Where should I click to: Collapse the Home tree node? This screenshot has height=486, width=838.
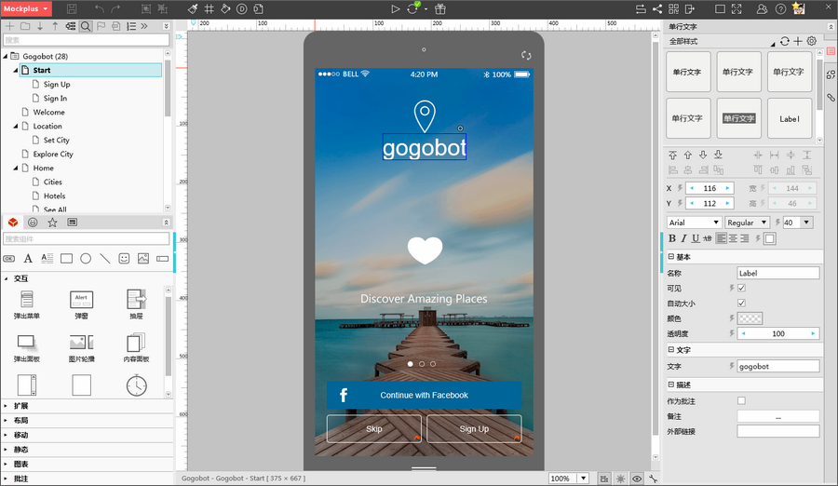(x=16, y=168)
